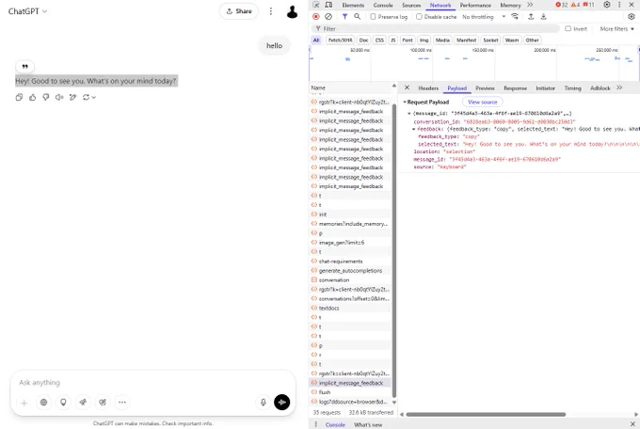Click the globe web search icon
Image resolution: width=640 pixels, height=429 pixels.
click(x=43, y=403)
